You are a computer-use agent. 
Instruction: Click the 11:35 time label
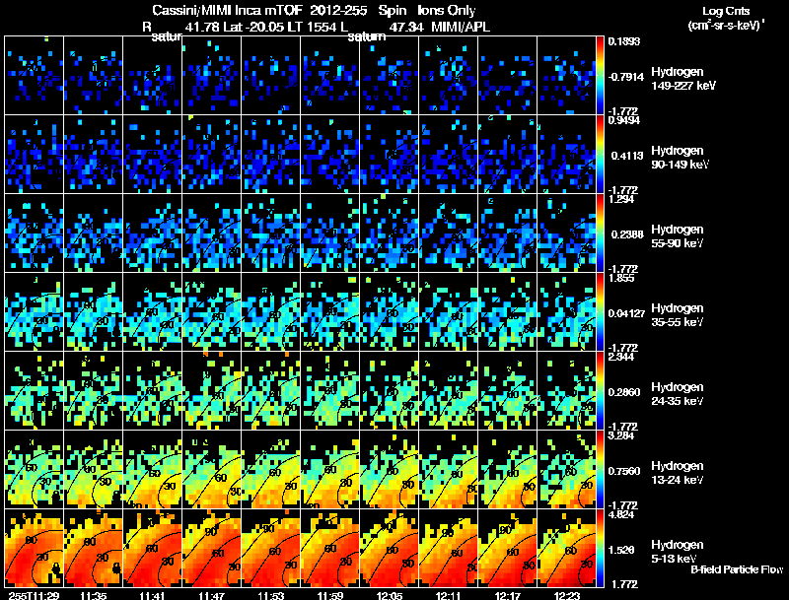[93, 595]
